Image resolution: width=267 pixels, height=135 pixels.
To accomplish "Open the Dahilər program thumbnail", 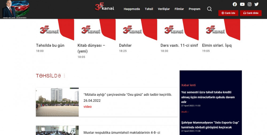I will click(x=138, y=30).
